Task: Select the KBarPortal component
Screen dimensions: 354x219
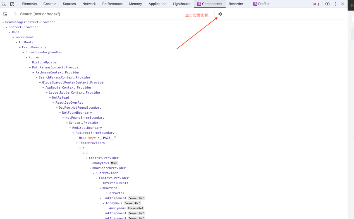Action: pos(115,193)
